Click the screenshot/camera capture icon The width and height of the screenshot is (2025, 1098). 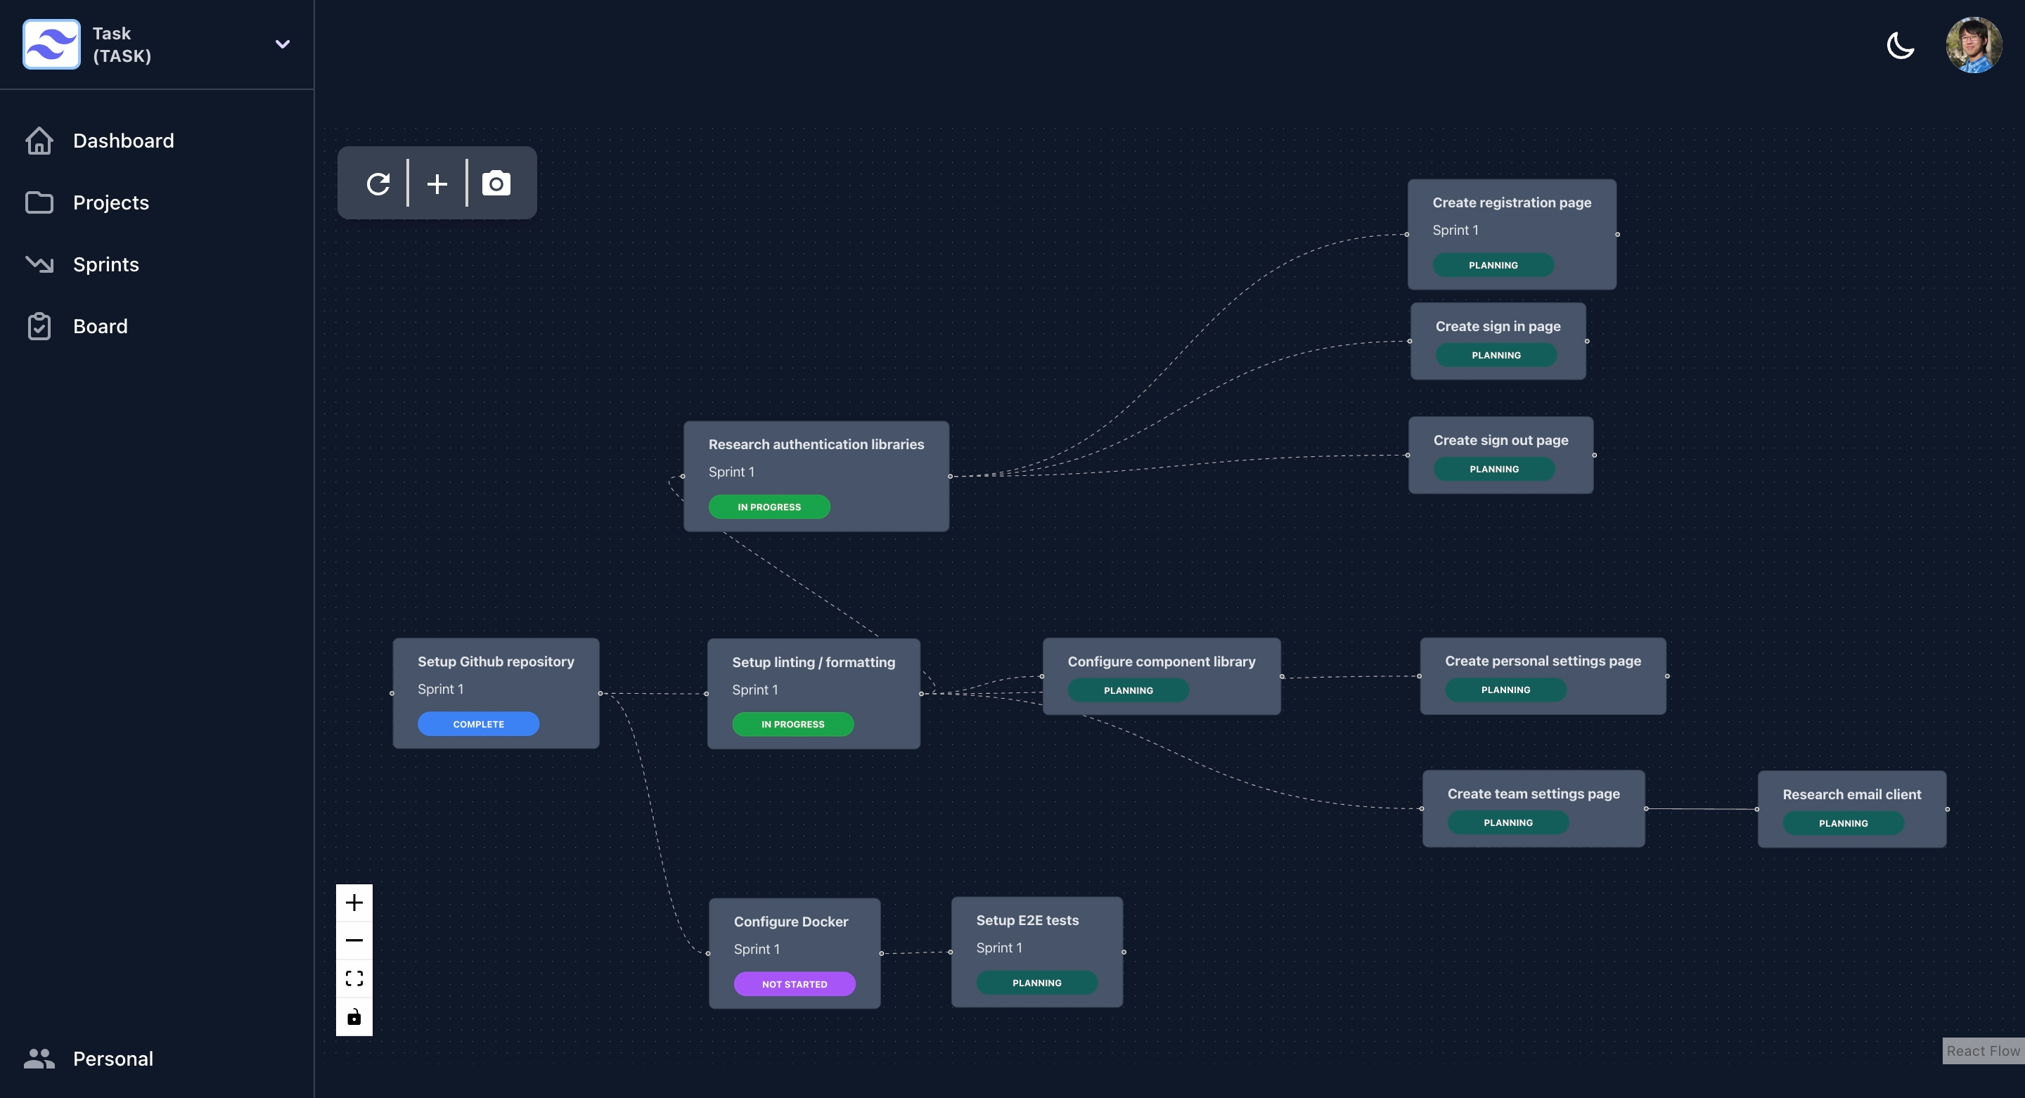pyautogui.click(x=496, y=183)
